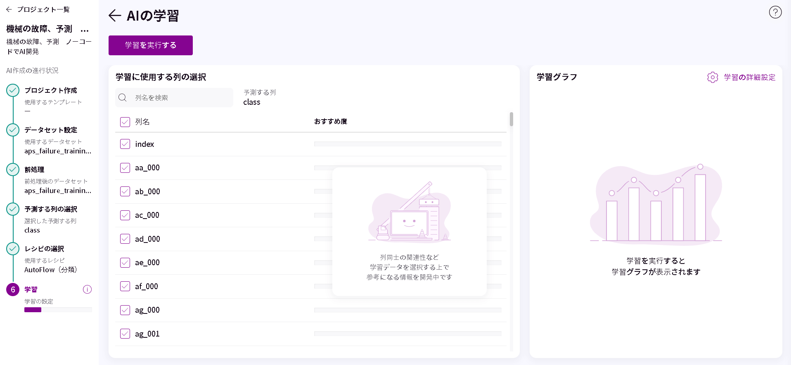The image size is (791, 365).
Task: Click the aa_000 column name
Action: [147, 168]
